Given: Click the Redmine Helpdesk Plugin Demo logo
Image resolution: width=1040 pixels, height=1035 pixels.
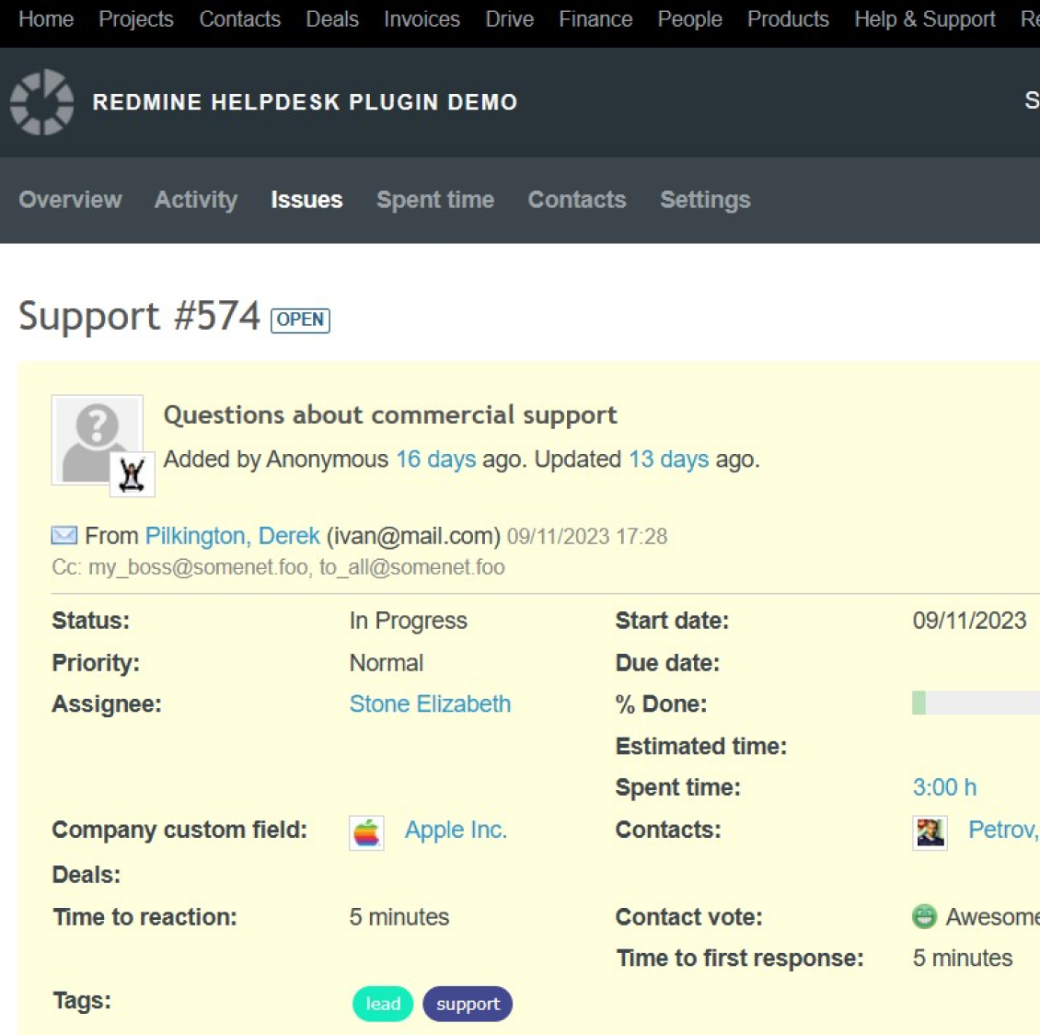Looking at the screenshot, I should [x=40, y=102].
